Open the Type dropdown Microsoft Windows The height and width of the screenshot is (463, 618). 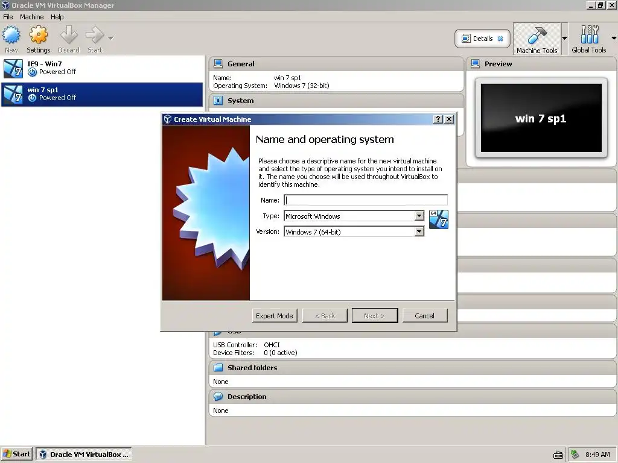[354, 216]
